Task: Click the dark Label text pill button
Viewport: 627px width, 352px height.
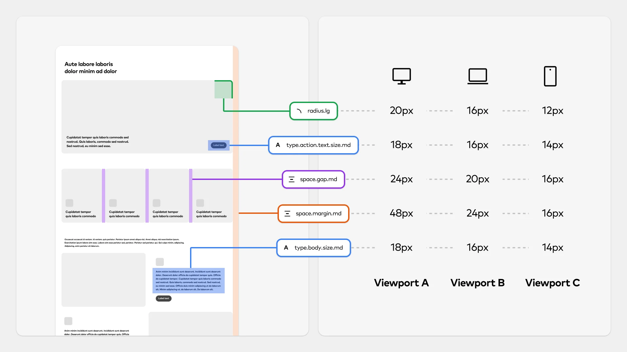Action: tap(164, 298)
